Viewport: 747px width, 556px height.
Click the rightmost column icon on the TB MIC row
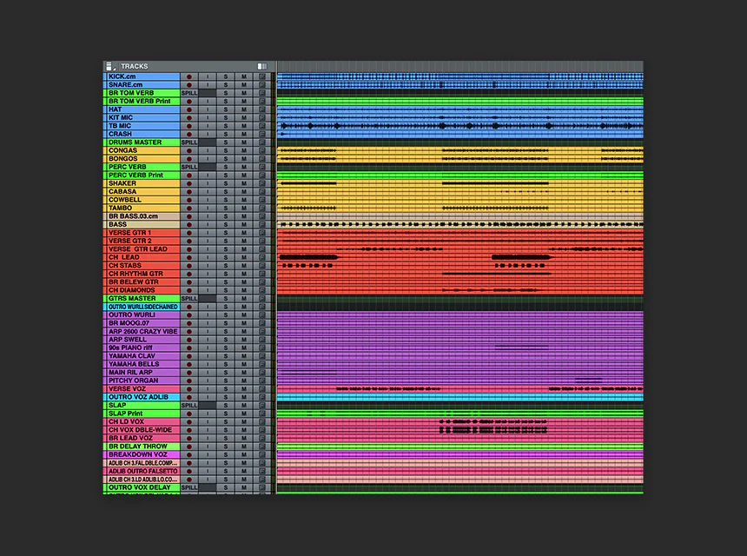[x=262, y=126]
